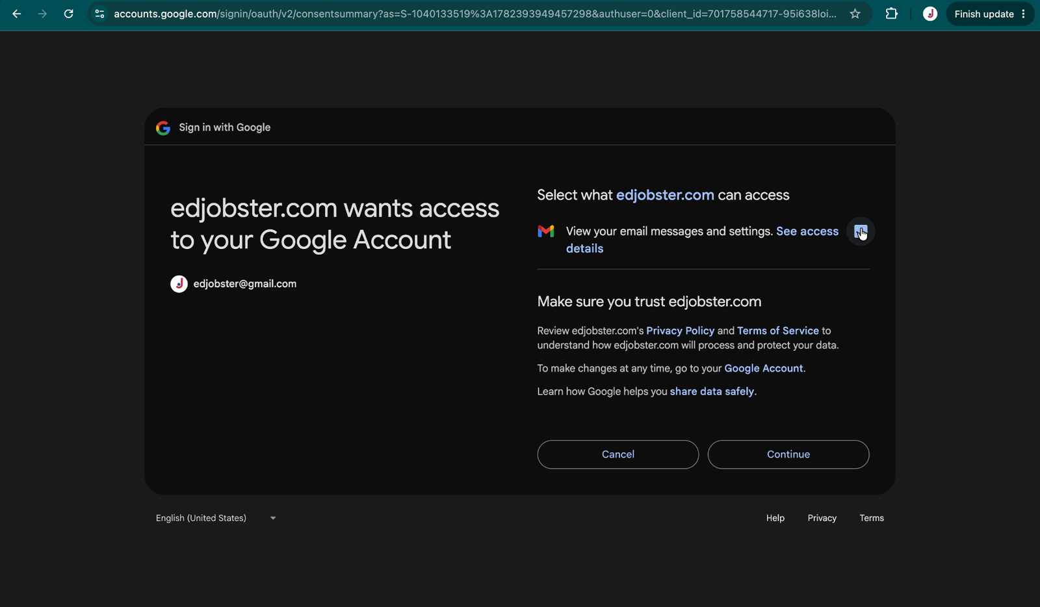
Task: Open the English (United States) language dropdown
Action: (216, 518)
